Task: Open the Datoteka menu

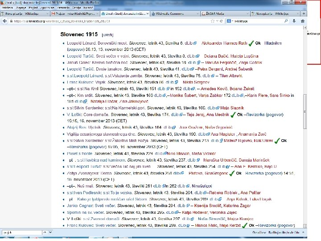Action: [x=8, y=8]
